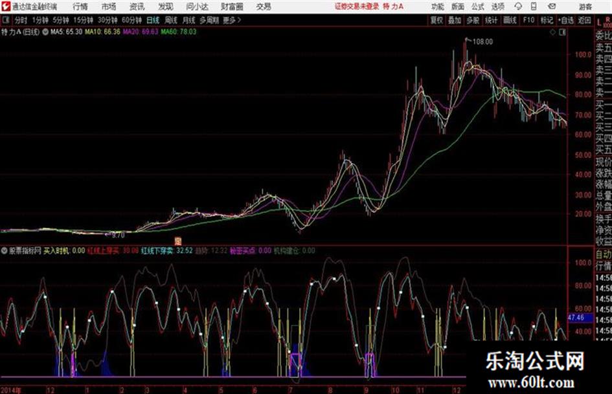The width and height of the screenshot is (612, 394).
Task: Switch to 月线 monthly period
Action: pyautogui.click(x=189, y=20)
